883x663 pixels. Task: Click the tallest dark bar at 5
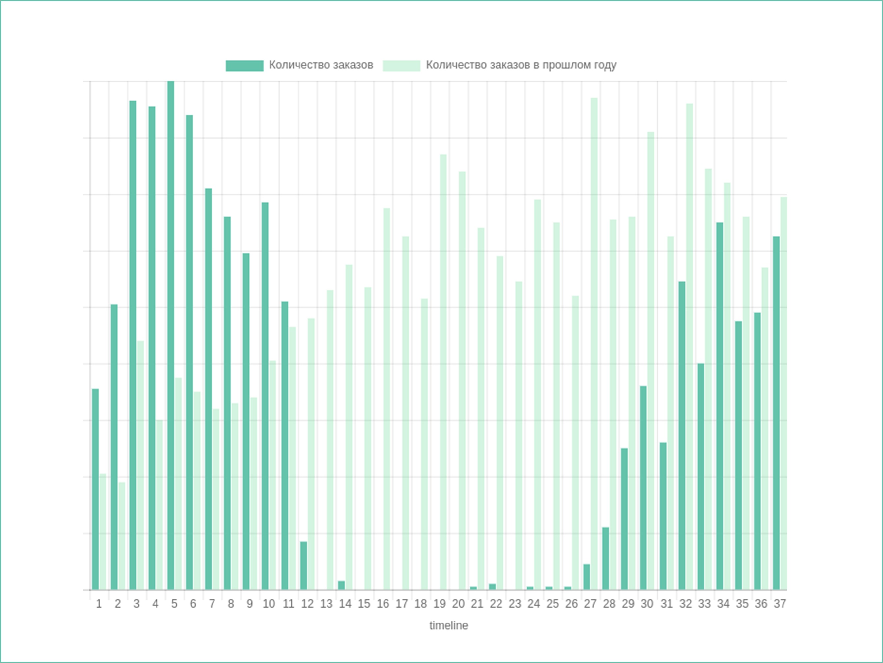tap(171, 335)
